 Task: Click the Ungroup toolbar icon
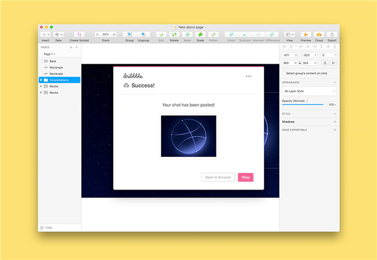tap(143, 34)
